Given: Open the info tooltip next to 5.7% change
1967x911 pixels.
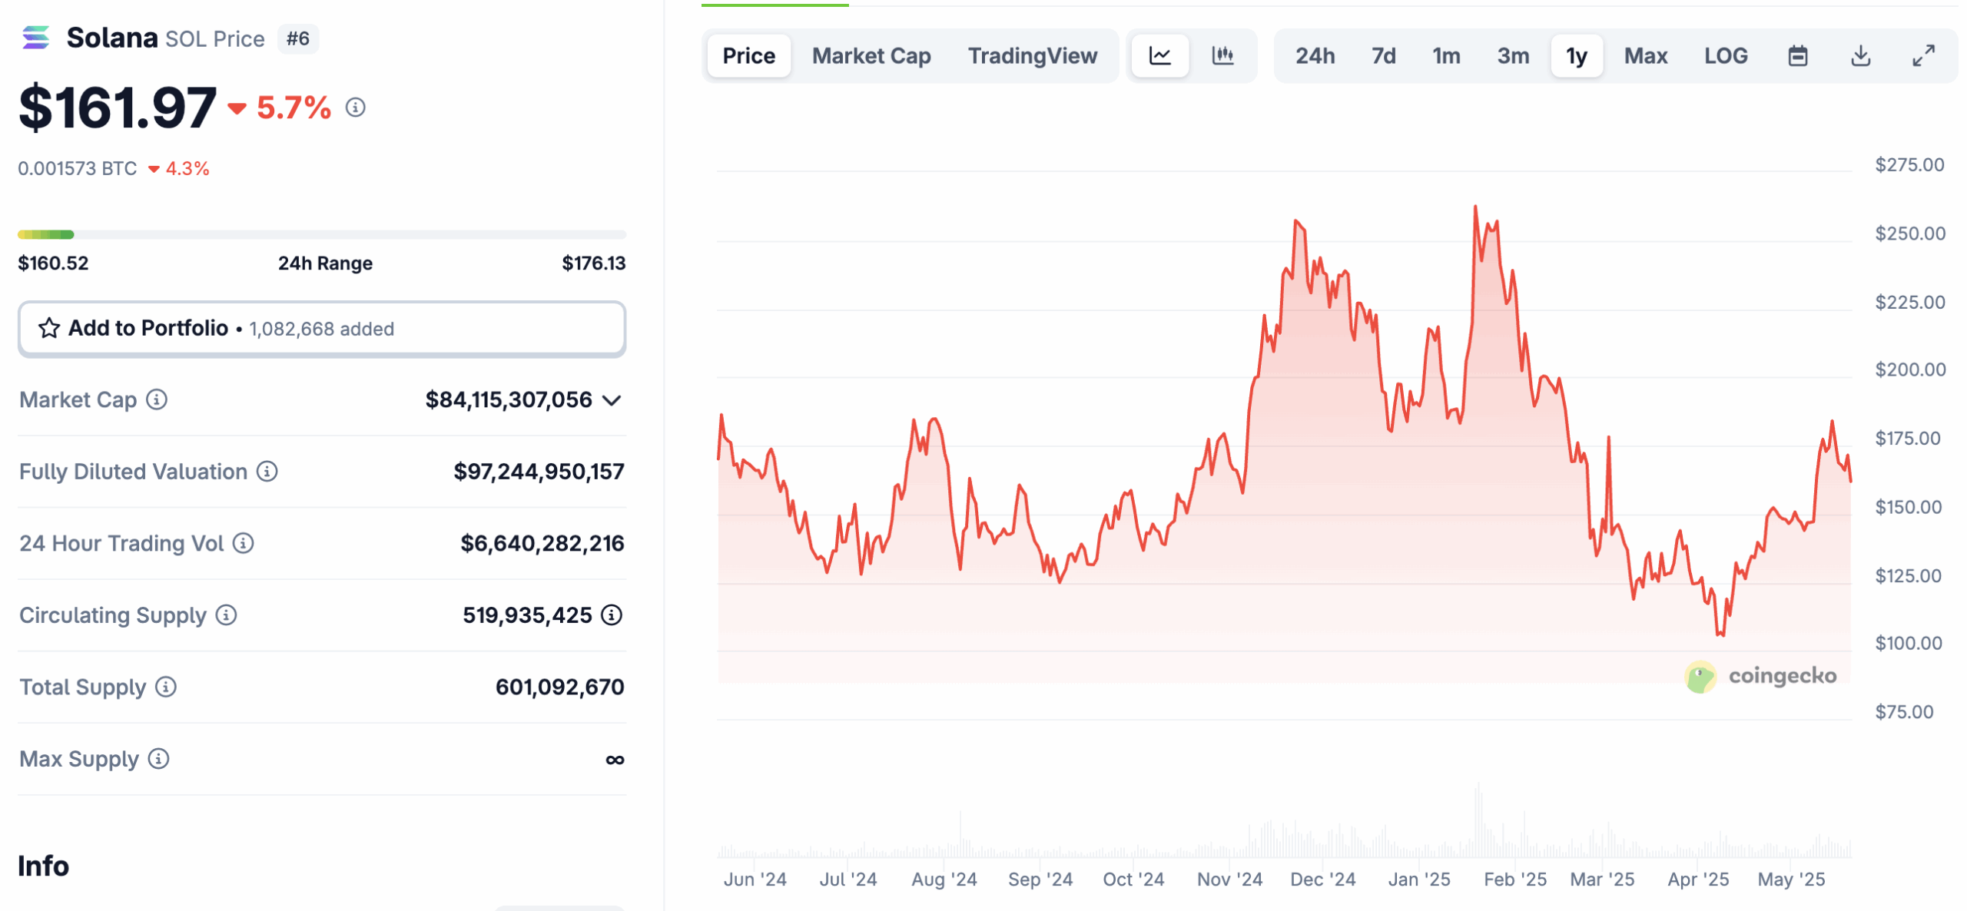Looking at the screenshot, I should pos(355,108).
